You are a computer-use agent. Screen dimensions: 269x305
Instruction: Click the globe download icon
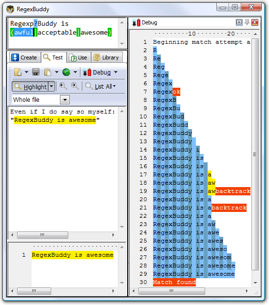click(66, 72)
